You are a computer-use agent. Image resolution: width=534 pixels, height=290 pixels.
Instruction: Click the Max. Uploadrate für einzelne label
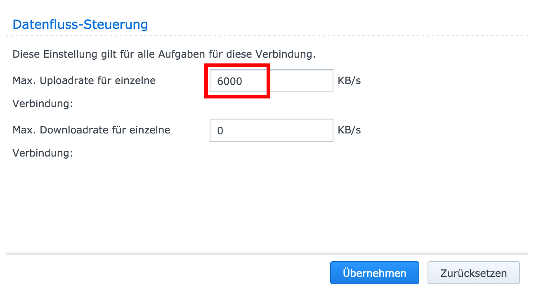pos(84,80)
